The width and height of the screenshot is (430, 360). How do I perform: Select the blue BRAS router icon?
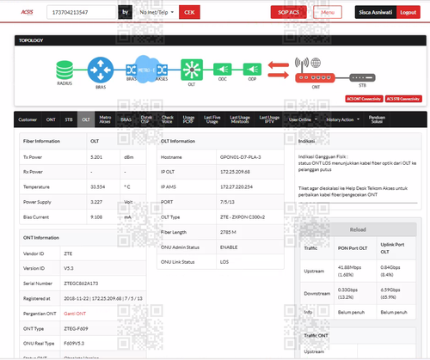[101, 70]
